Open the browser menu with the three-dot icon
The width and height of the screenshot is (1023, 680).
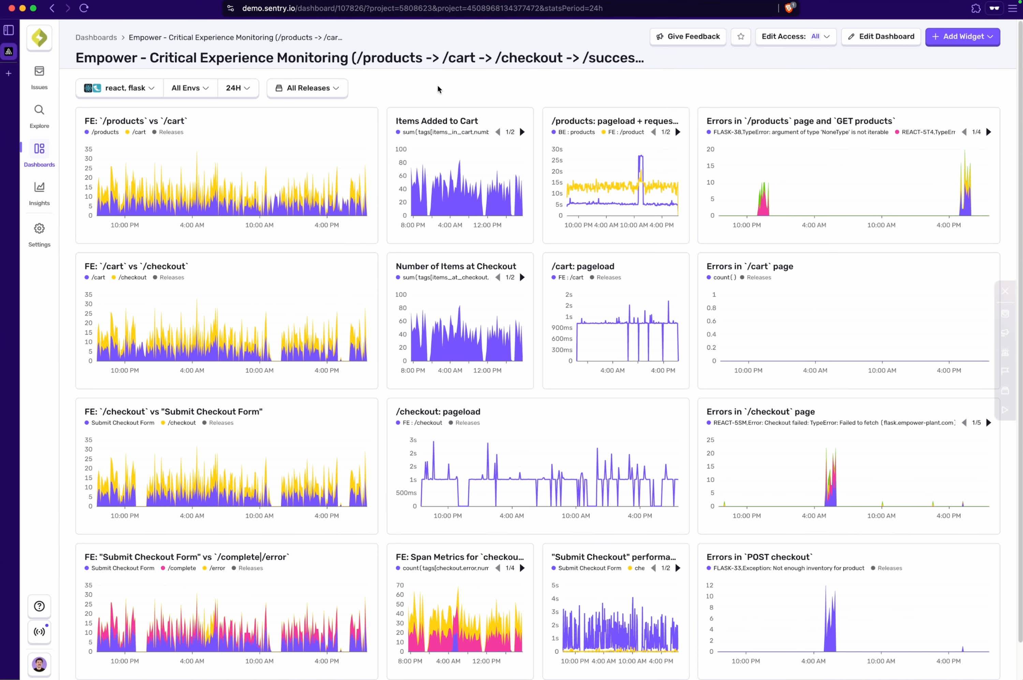pyautogui.click(x=1013, y=8)
